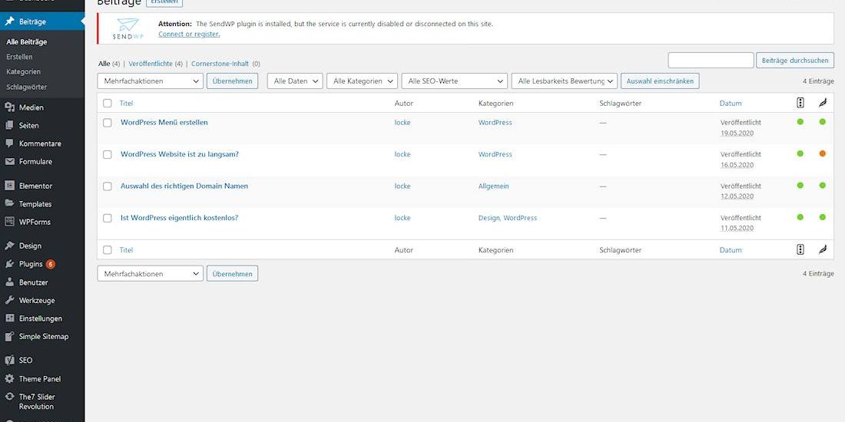Tick select-all checkbox in table header

(108, 104)
